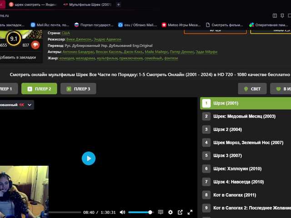Viewport: 291px width, 218px height.
Task: Open the мелодрама genre link
Action: click(x=85, y=58)
